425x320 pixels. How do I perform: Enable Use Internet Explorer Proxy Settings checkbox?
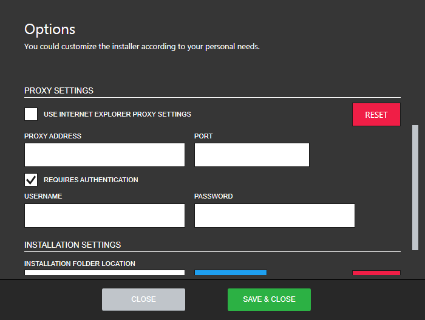pyautogui.click(x=31, y=114)
